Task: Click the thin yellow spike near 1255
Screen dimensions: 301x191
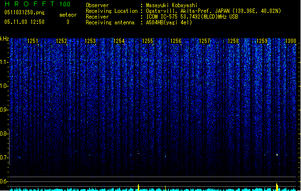Action: coord(165,188)
